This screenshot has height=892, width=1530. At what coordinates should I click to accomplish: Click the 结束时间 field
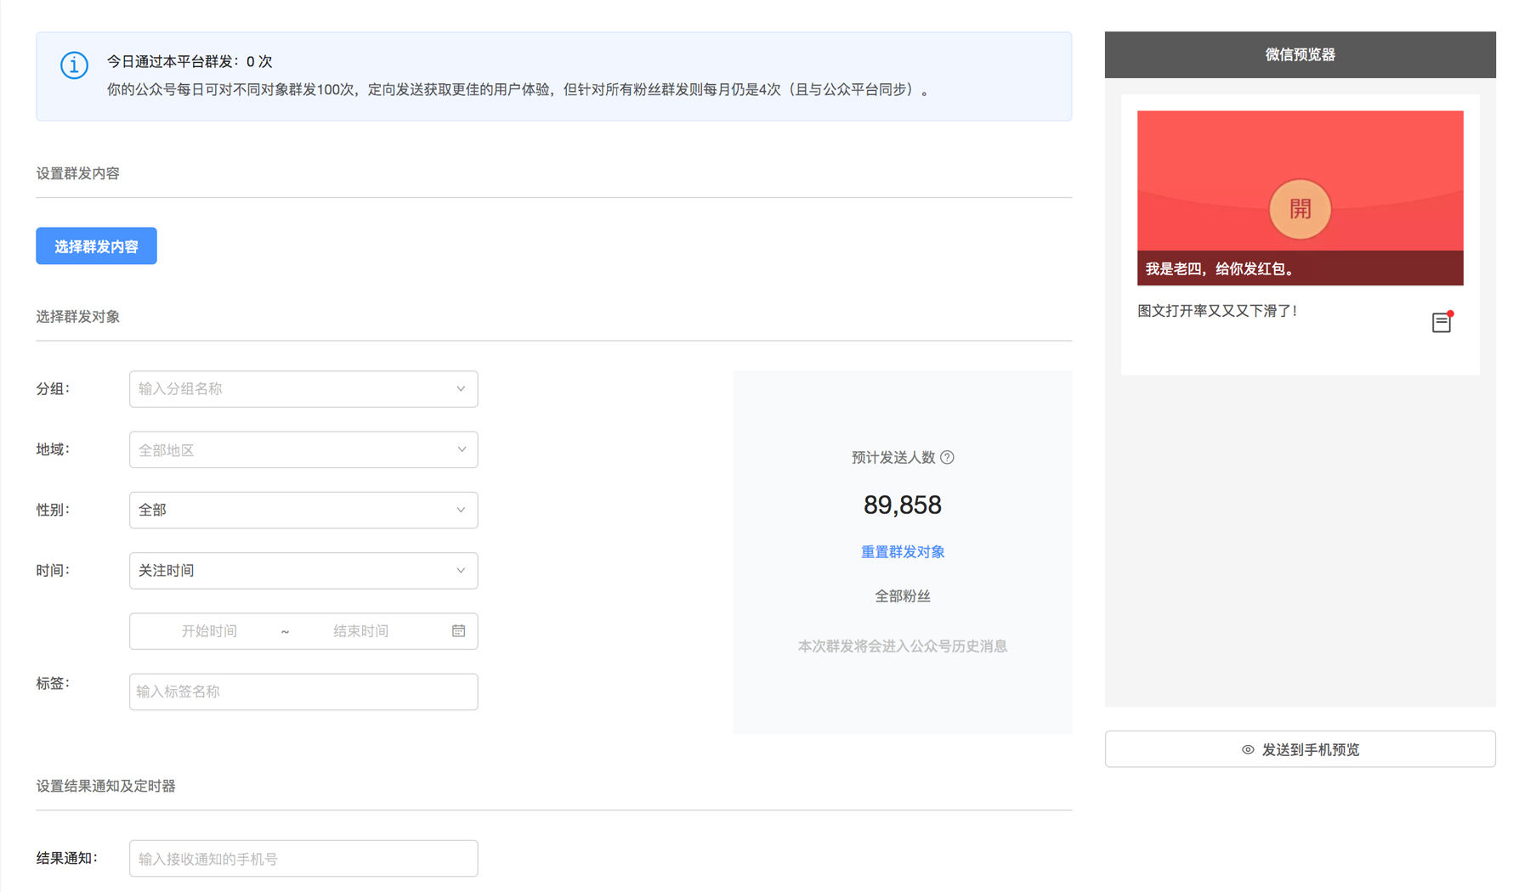pyautogui.click(x=361, y=631)
